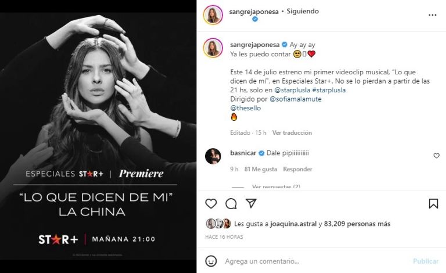Save post with bookmark icon

click(x=433, y=203)
